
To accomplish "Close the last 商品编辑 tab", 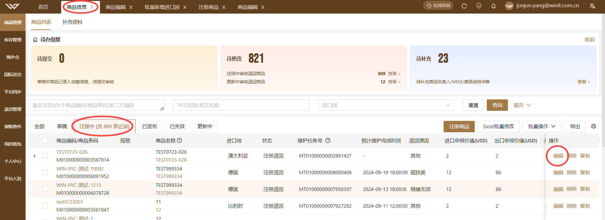I will [263, 7].
